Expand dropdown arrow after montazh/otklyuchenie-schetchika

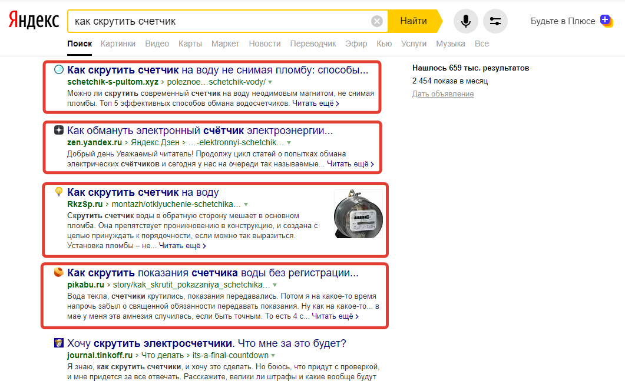[x=246, y=205]
